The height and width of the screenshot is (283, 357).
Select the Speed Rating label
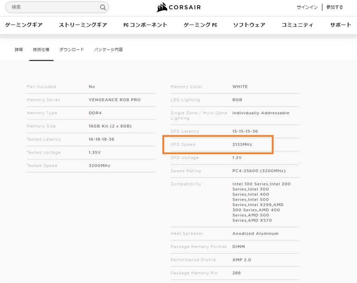[185, 171]
